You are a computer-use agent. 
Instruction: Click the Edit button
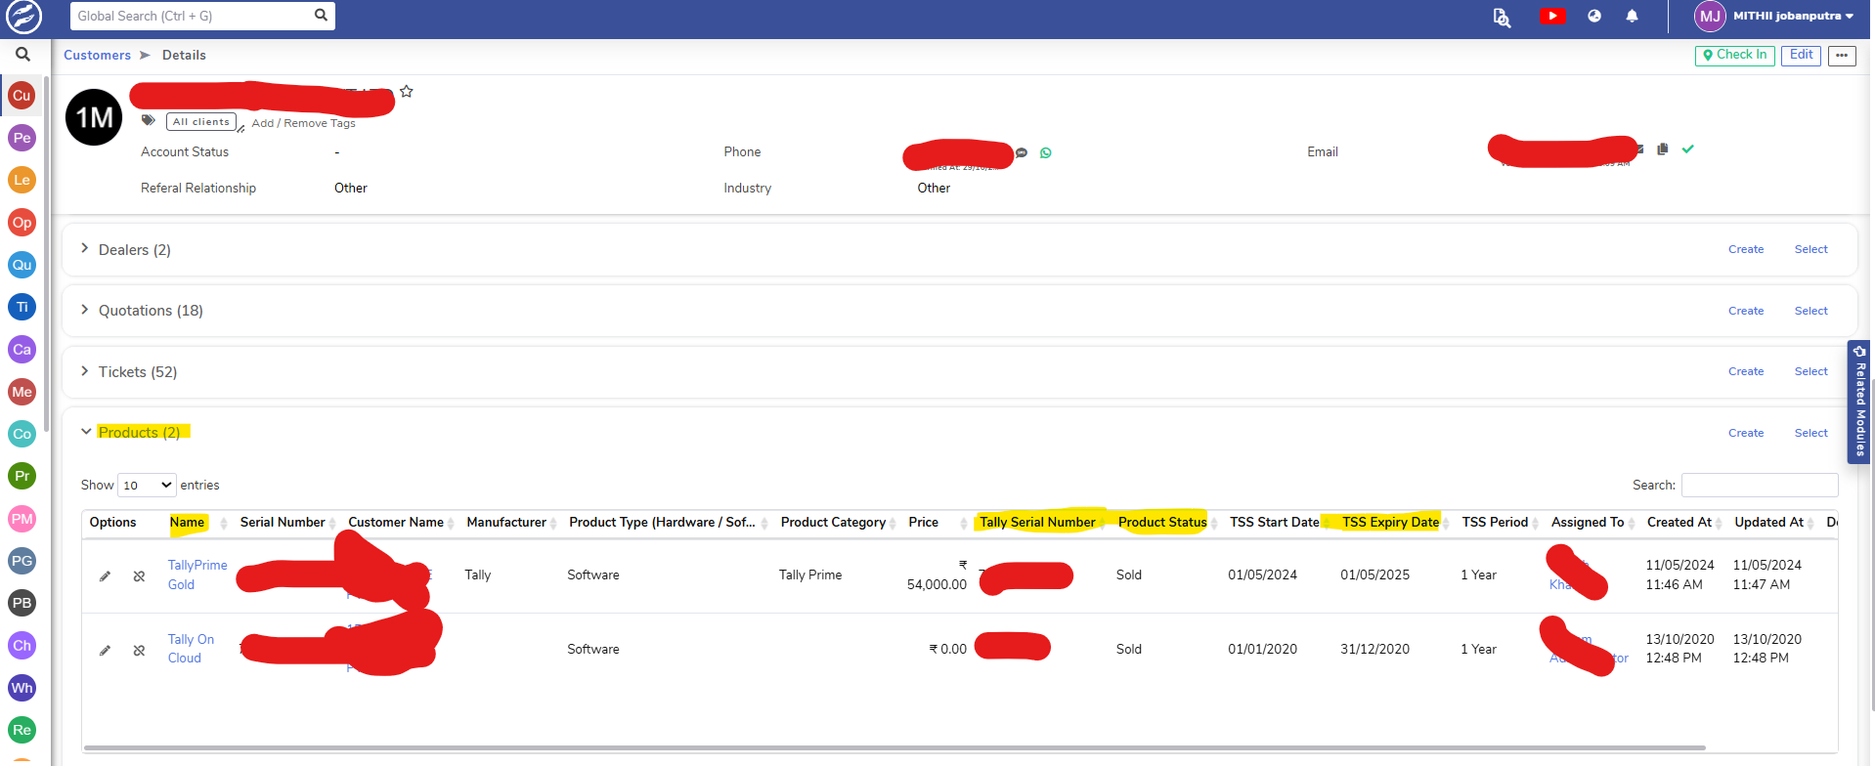click(x=1801, y=56)
